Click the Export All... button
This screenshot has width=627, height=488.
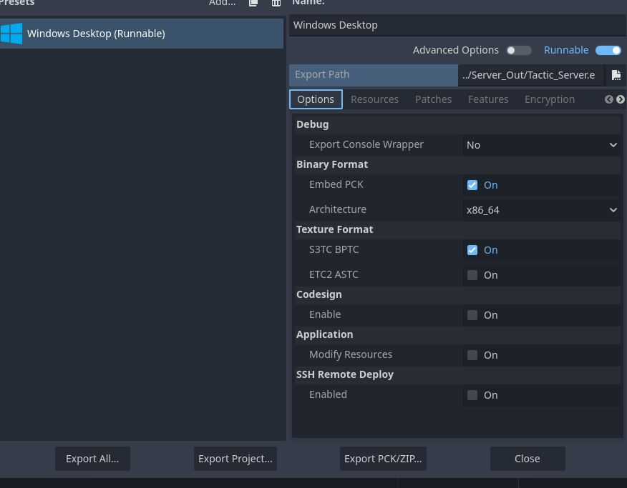click(x=92, y=459)
